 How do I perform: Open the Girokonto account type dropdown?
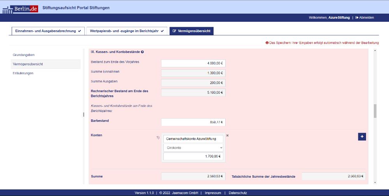pyautogui.click(x=193, y=148)
